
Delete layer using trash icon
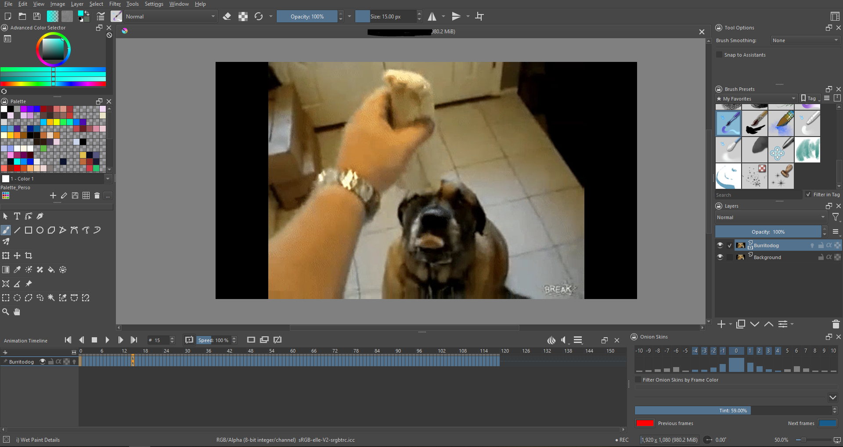pos(836,324)
